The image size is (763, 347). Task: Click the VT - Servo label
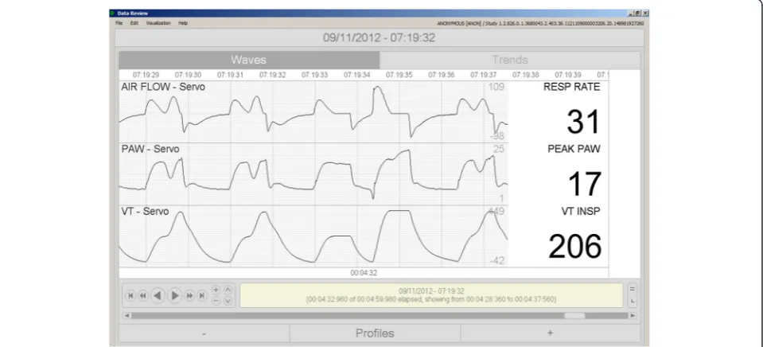pyautogui.click(x=145, y=211)
